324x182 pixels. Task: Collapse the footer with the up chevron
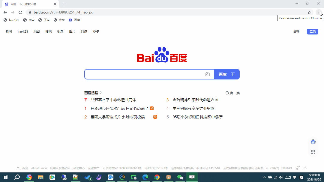coord(305,168)
